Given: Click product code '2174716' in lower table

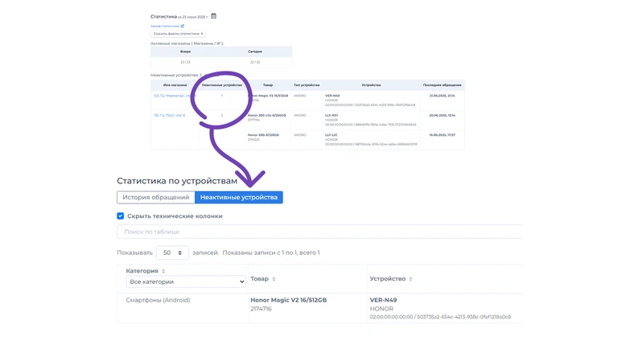Looking at the screenshot, I should point(261,309).
